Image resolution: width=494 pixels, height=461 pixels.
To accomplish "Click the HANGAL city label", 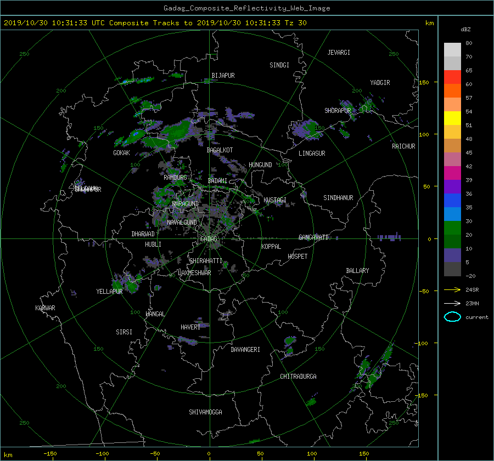I will [155, 314].
